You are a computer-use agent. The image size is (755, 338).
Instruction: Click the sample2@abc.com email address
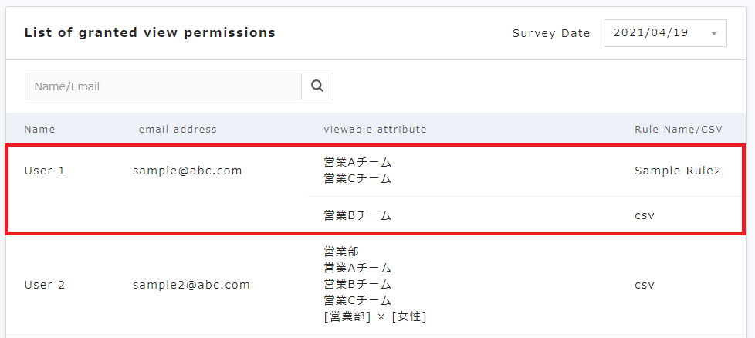pyautogui.click(x=191, y=285)
